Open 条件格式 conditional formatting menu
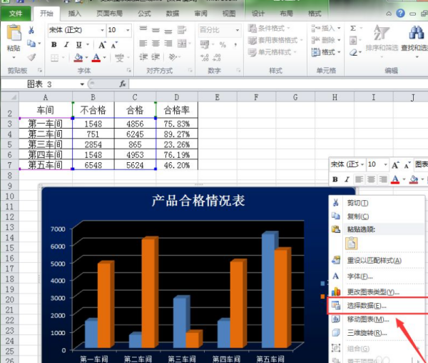 point(269,28)
